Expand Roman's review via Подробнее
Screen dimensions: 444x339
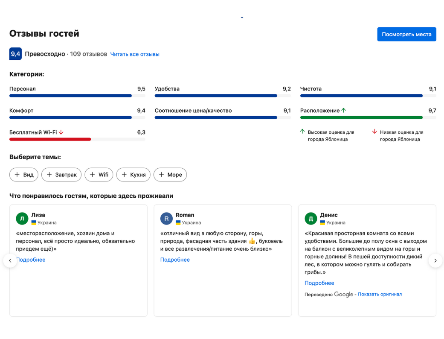(x=175, y=260)
